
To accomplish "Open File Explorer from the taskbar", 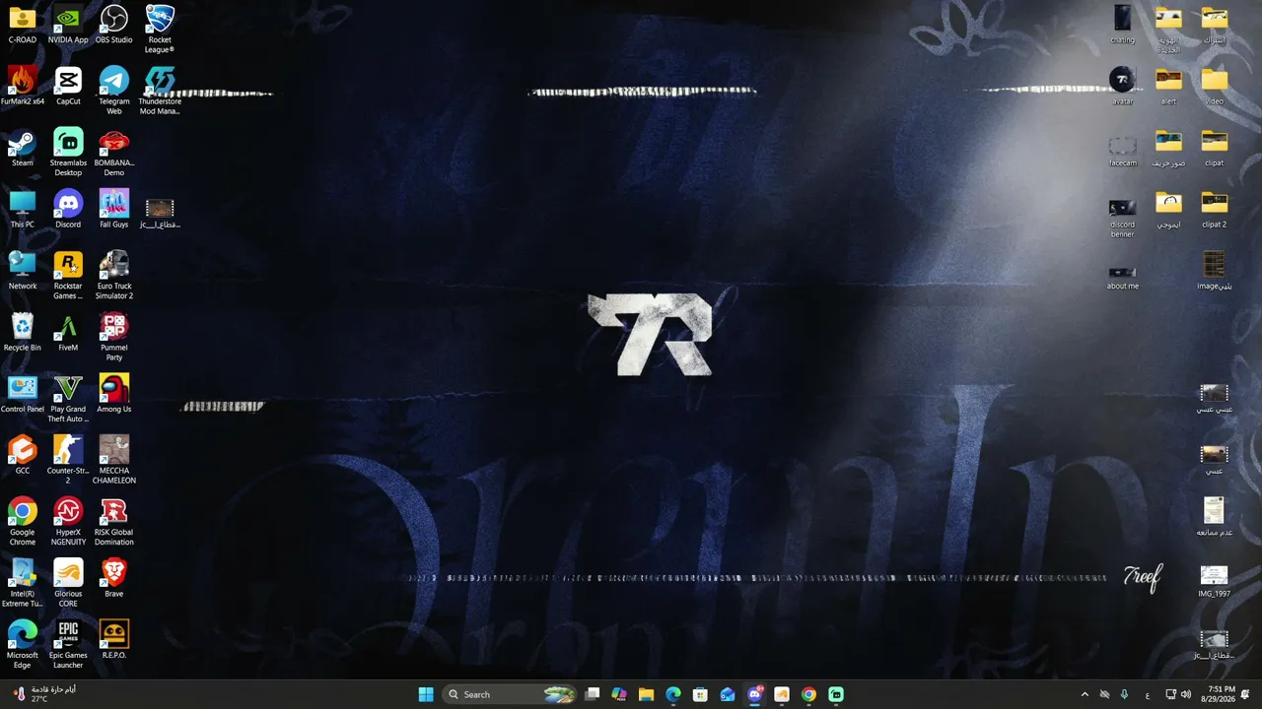I will pyautogui.click(x=646, y=694).
